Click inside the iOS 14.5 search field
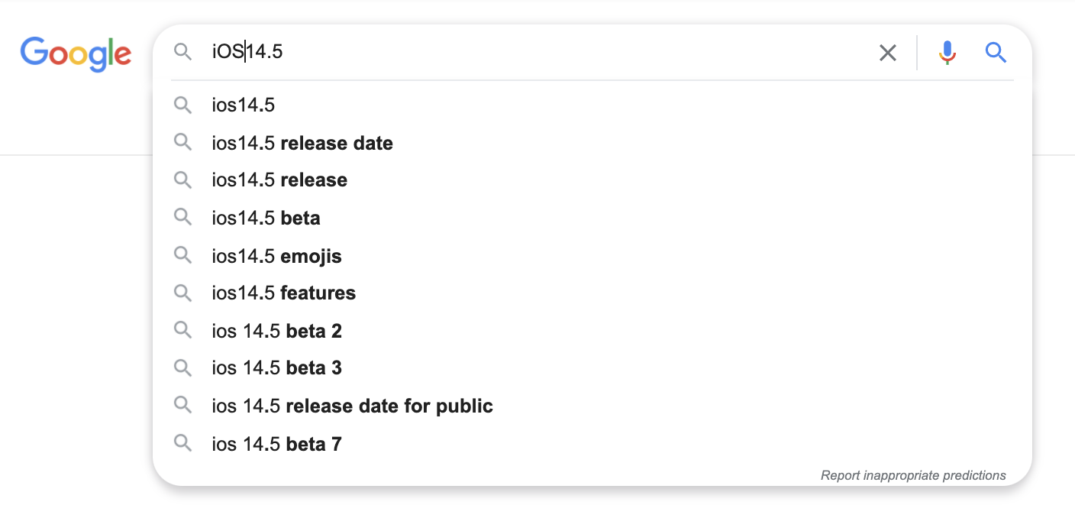Screen dimensions: 1075x518 coord(534,52)
